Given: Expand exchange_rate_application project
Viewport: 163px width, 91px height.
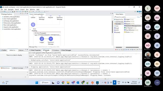Looking at the screenshot, I should (x=1, y=21).
